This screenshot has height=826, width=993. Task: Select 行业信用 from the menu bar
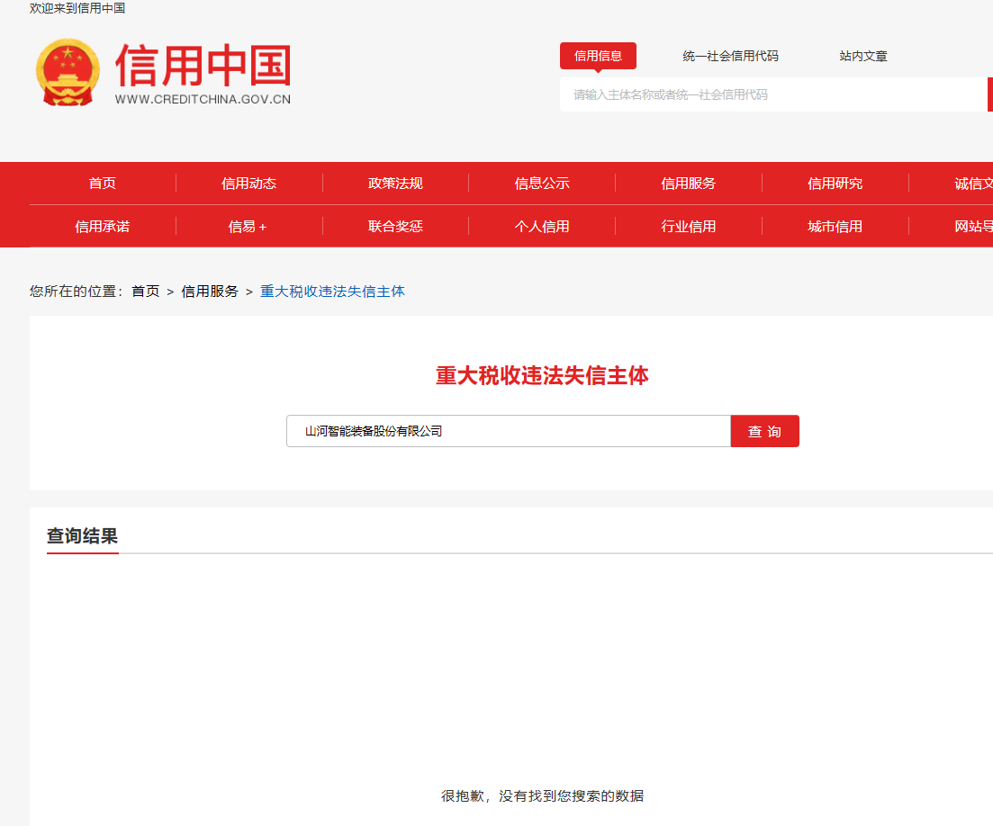click(x=688, y=226)
